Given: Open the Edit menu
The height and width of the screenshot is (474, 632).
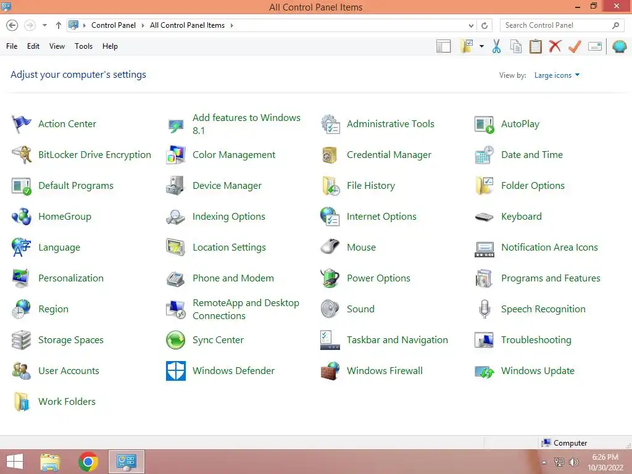Looking at the screenshot, I should click(33, 46).
